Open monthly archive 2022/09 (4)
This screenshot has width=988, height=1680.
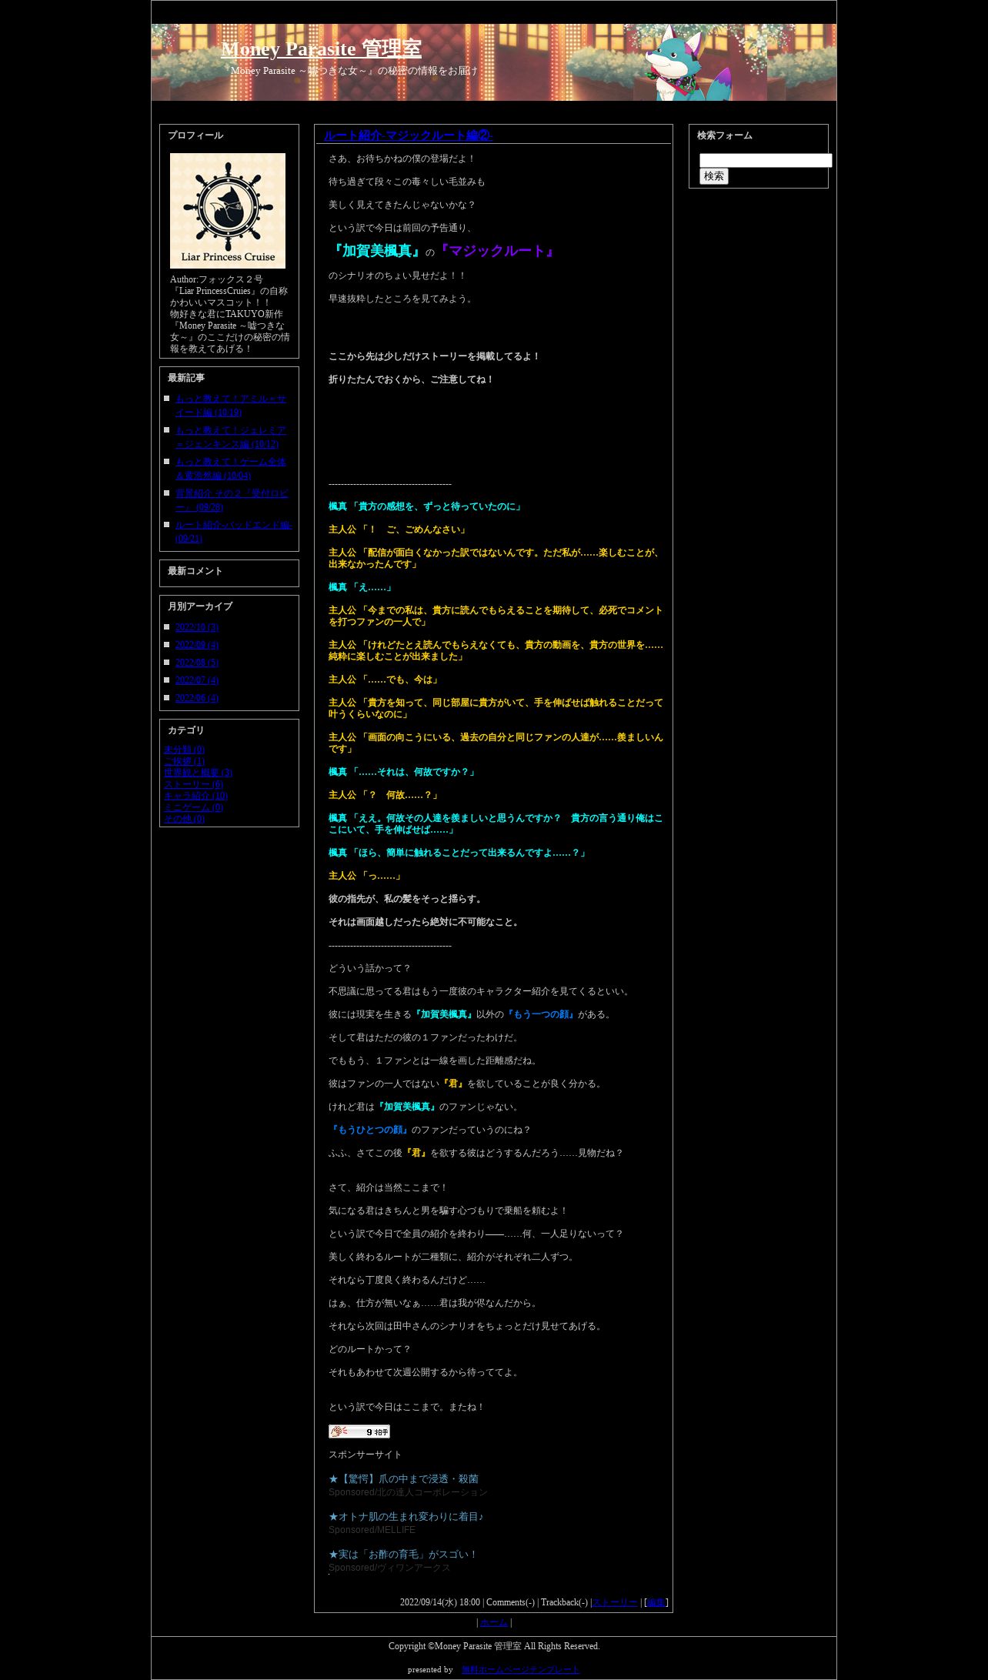point(196,645)
